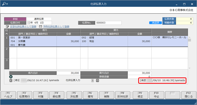The image size is (197, 105).
Task: Close the 仕訳伝票入力 window with X
Action: 192,4
